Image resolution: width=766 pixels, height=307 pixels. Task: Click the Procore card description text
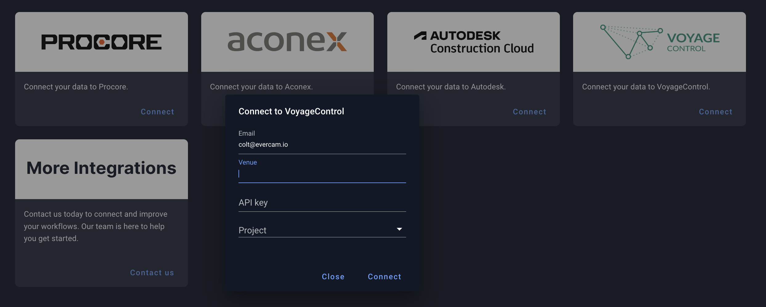tap(76, 87)
